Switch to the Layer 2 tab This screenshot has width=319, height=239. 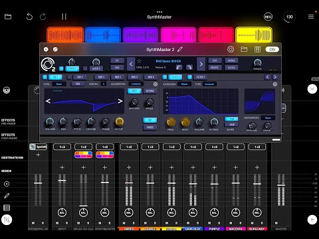click(96, 68)
